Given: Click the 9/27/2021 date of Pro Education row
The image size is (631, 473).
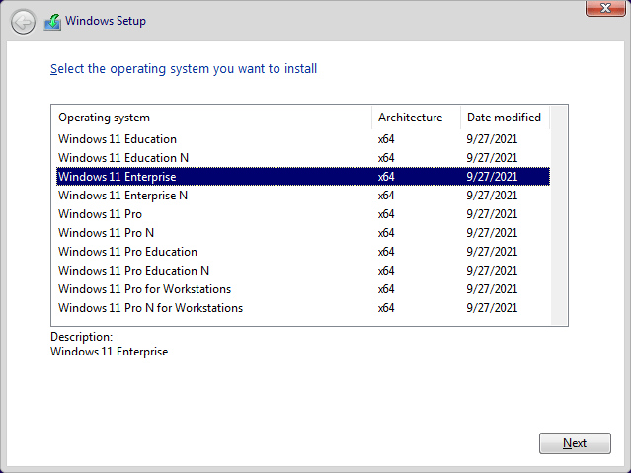Looking at the screenshot, I should (x=492, y=252).
